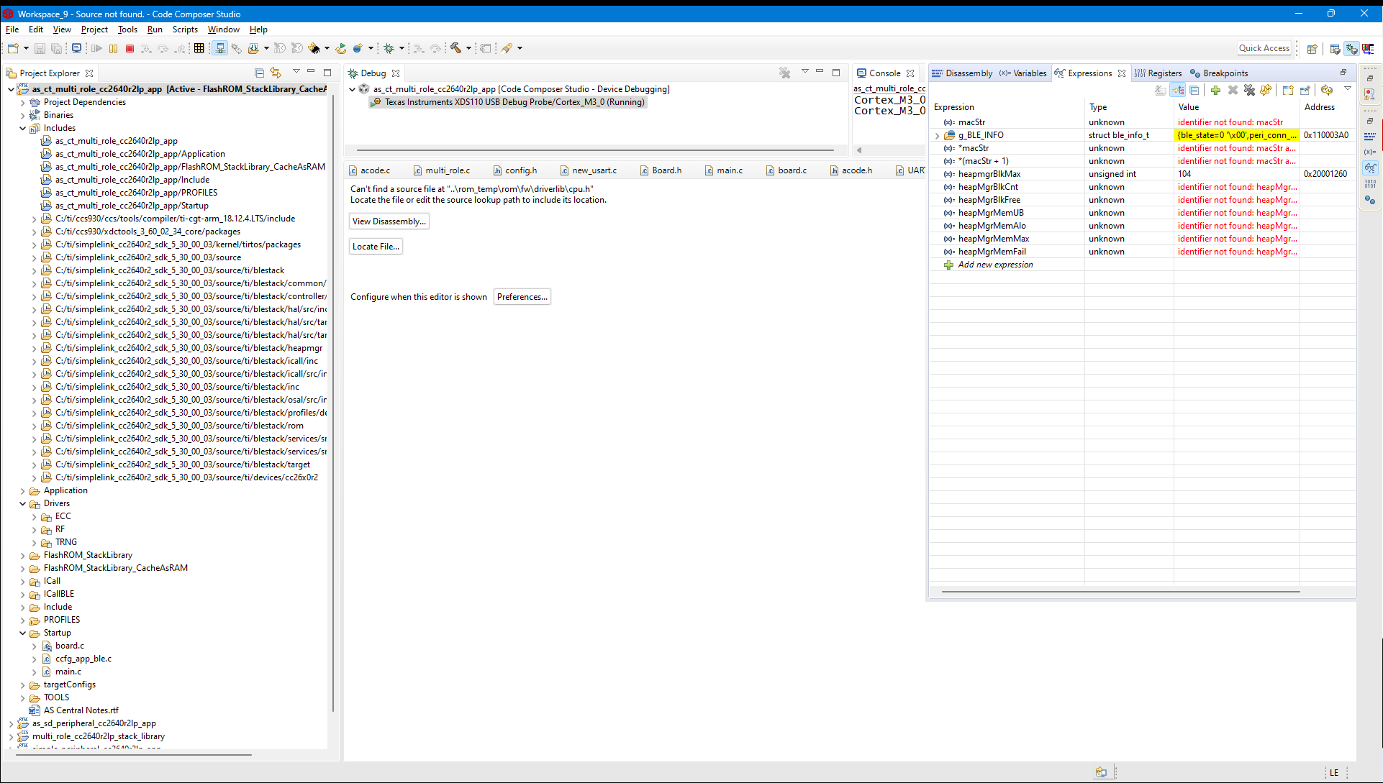This screenshot has height=783, width=1383.
Task: Click the flash chip icon in toolbar
Action: click(x=314, y=48)
